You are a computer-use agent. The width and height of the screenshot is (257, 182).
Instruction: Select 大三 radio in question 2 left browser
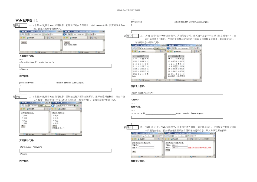click(22, 121)
